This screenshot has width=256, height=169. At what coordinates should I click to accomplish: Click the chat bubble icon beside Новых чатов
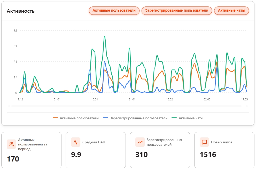tap(204, 142)
